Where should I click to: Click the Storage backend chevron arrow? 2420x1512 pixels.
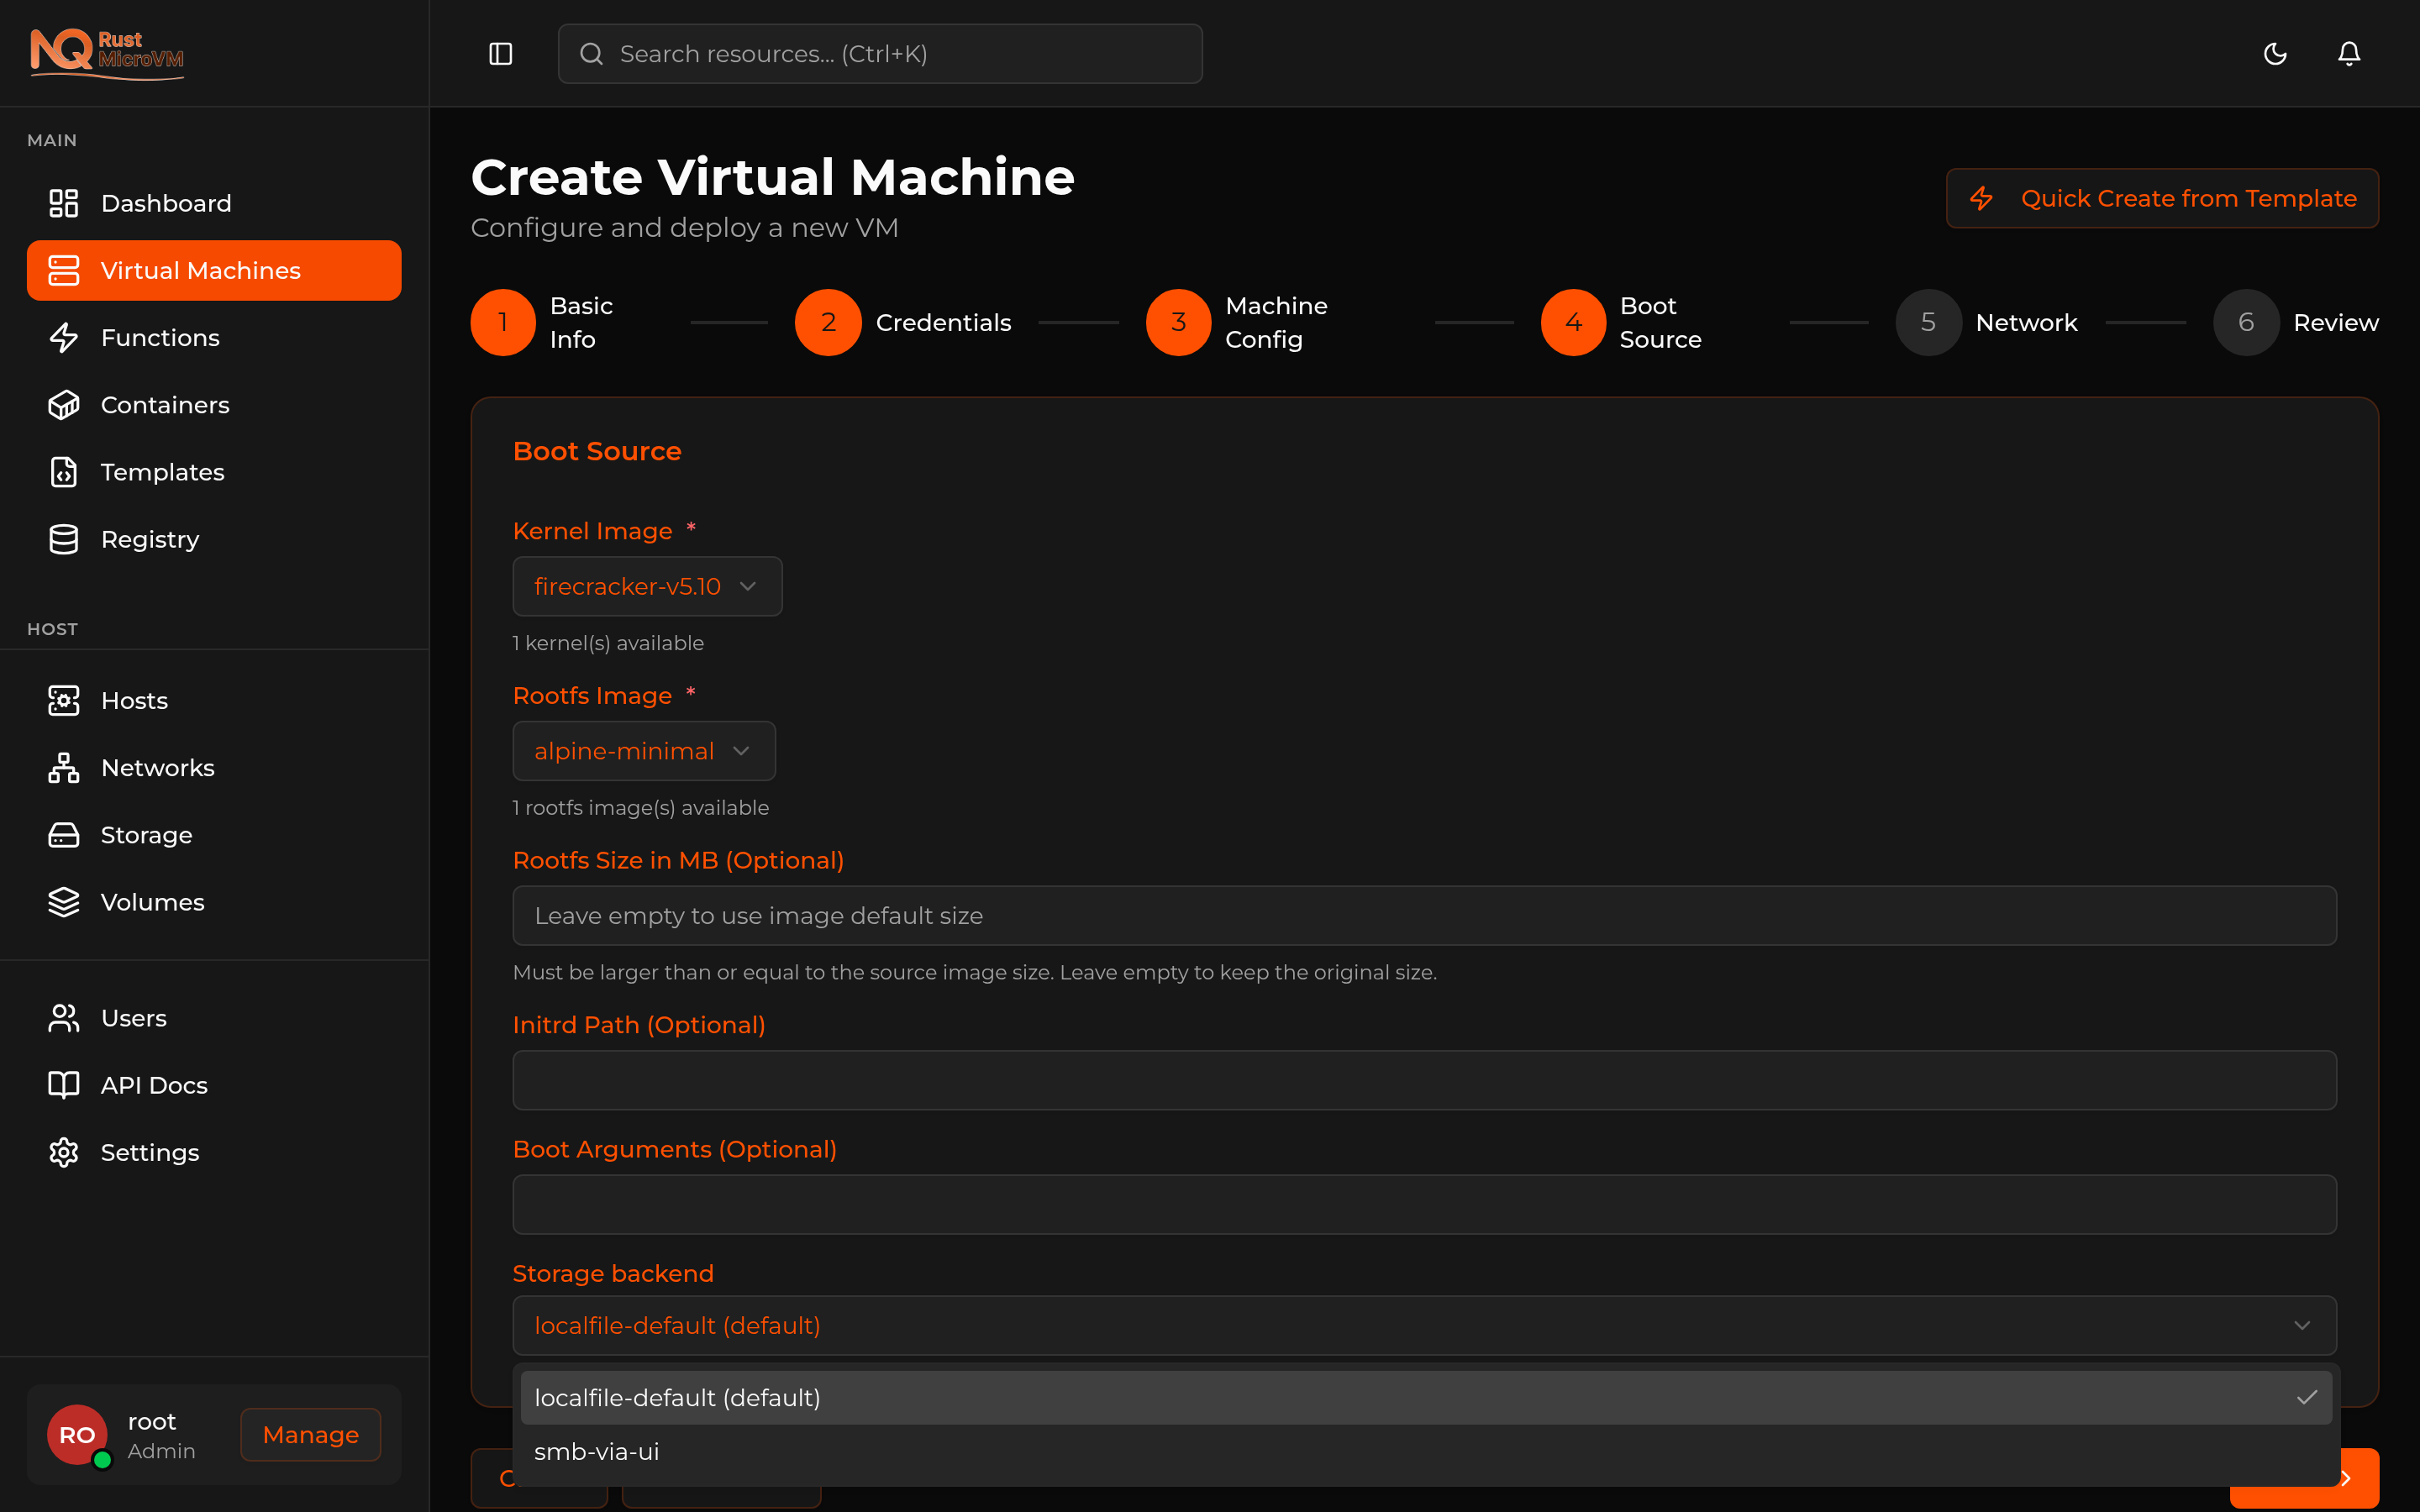click(x=2302, y=1326)
